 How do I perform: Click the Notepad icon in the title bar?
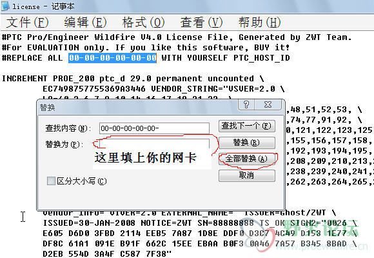tap(5, 6)
